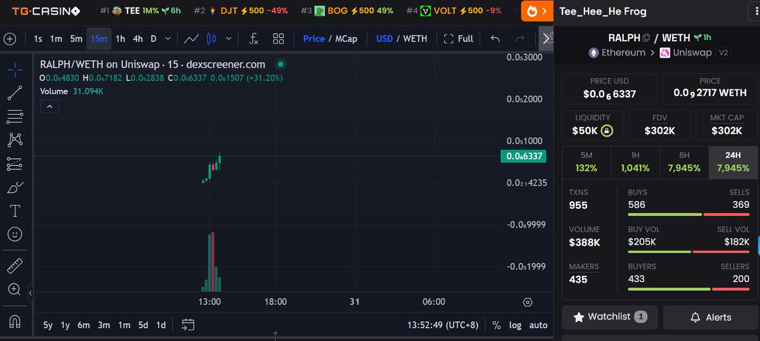Expand the timeframe interval dropdown

pos(168,39)
